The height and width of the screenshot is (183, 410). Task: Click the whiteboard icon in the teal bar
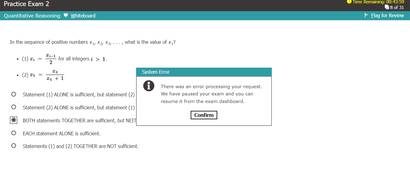coord(66,16)
